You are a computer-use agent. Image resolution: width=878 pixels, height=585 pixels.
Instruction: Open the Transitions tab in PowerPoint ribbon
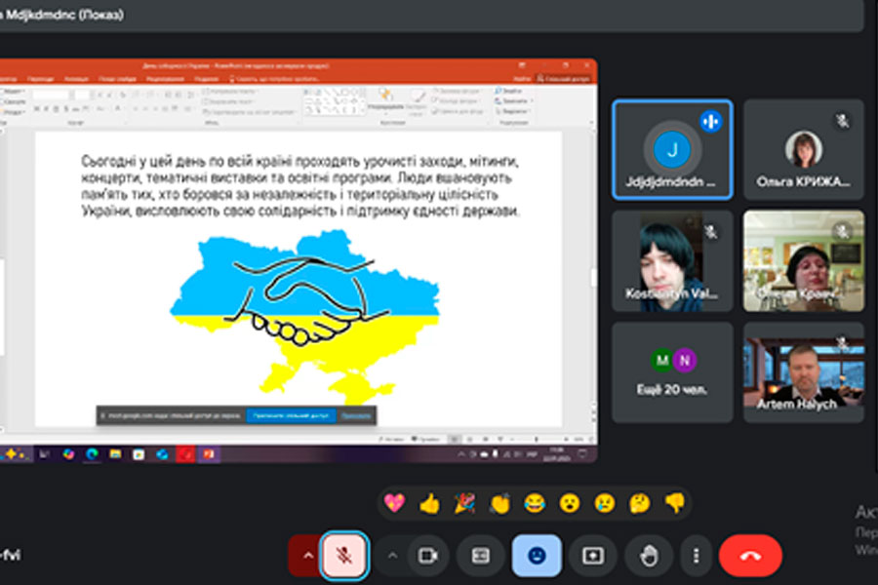pyautogui.click(x=40, y=79)
